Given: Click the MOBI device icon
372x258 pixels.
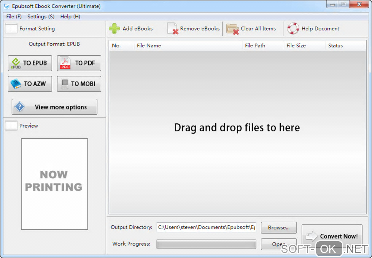Looking at the screenshot, I should pos(65,84).
